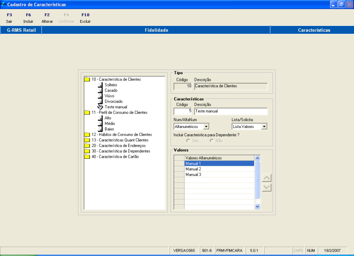Select the Manual 3 row in Valores
The height and width of the screenshot is (256, 354).
pyautogui.click(x=219, y=175)
